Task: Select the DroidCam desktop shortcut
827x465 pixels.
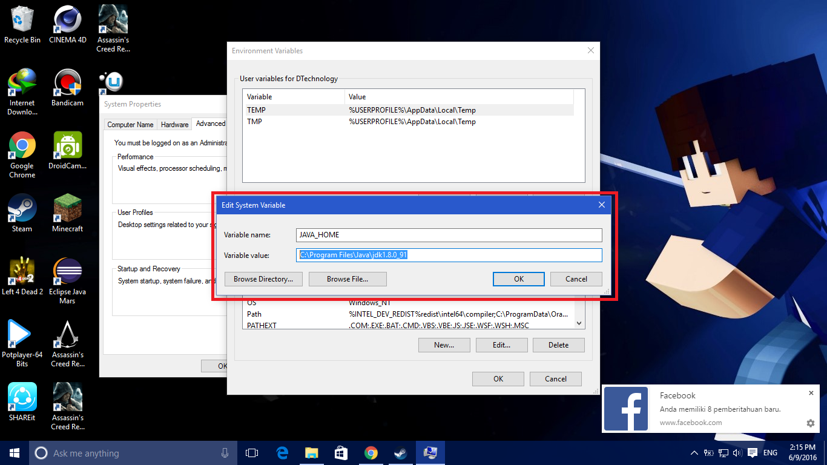Action: (x=67, y=151)
